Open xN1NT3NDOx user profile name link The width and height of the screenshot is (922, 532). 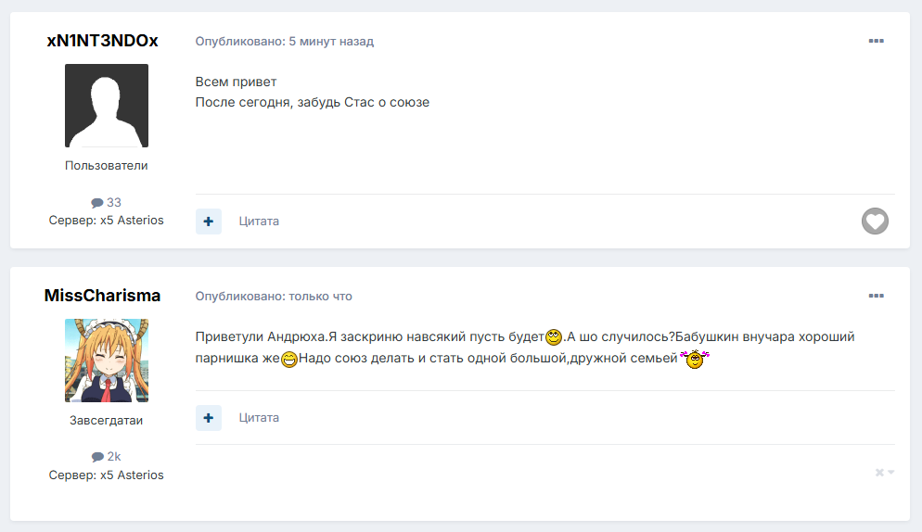[x=102, y=41]
